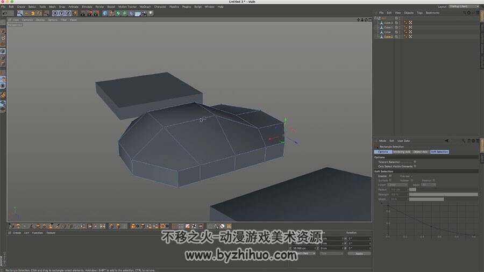Switch to the Options tab
484x272 pixels.
[x=383, y=152]
